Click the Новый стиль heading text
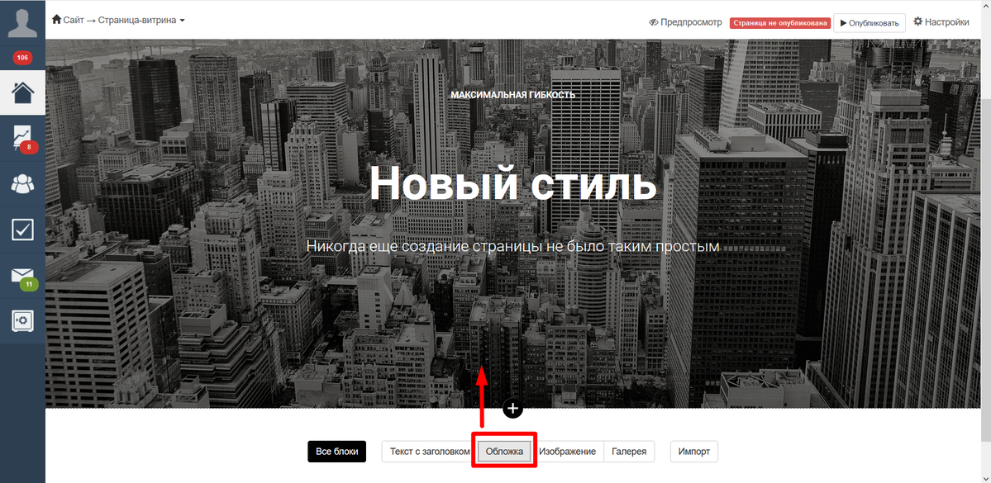Image resolution: width=991 pixels, height=483 pixels. click(x=512, y=183)
